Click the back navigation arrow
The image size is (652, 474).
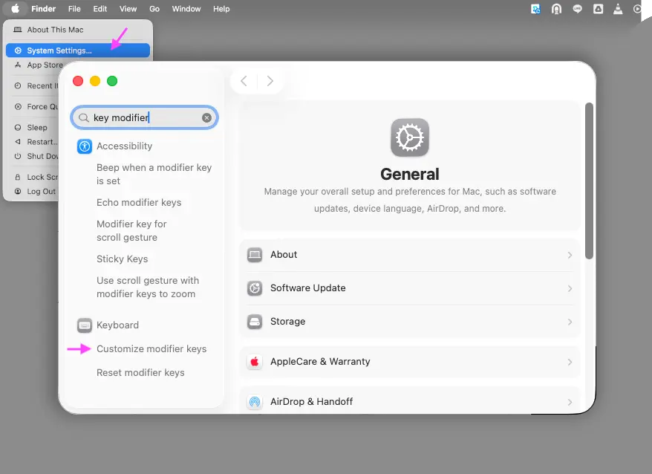pos(244,81)
